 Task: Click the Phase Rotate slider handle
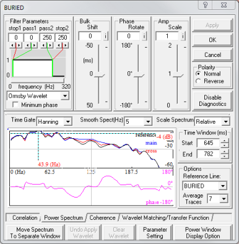pyautogui.click(x=139, y=74)
